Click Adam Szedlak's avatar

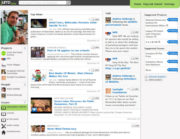click(4, 90)
